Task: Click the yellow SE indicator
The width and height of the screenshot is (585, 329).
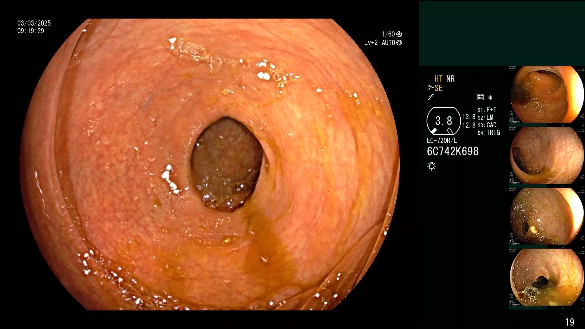Action: point(438,88)
